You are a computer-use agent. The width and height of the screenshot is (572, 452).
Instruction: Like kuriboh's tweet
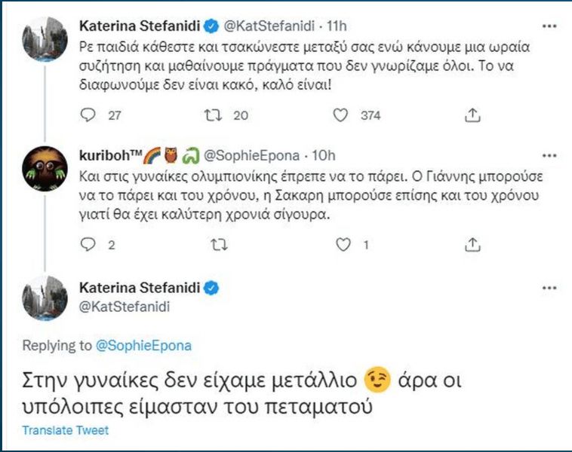pos(344,244)
